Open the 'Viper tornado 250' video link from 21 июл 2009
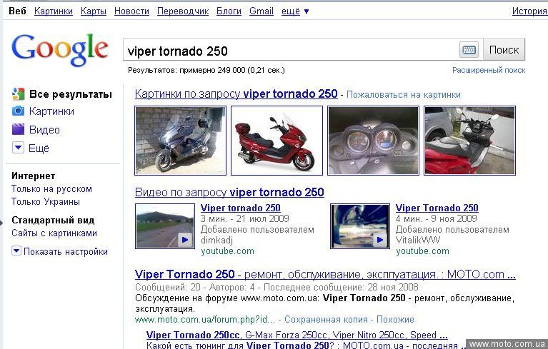Viewport: 548px width, 349px height. [x=241, y=208]
